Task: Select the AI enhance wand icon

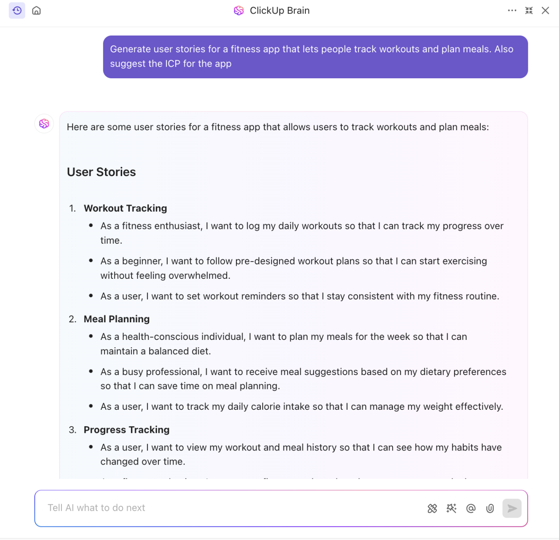Action: point(451,508)
